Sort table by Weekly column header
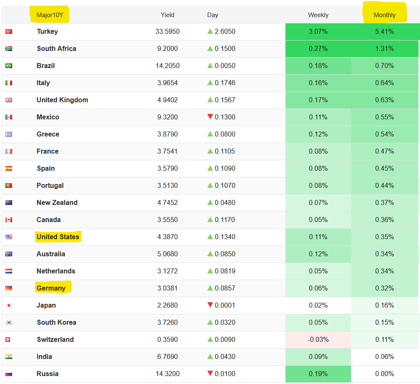 pyautogui.click(x=318, y=15)
